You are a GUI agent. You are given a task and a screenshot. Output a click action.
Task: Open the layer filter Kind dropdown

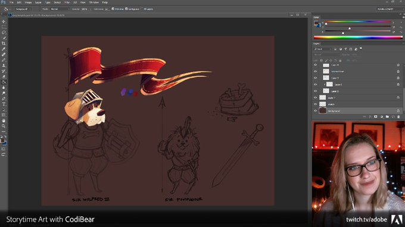pos(323,49)
